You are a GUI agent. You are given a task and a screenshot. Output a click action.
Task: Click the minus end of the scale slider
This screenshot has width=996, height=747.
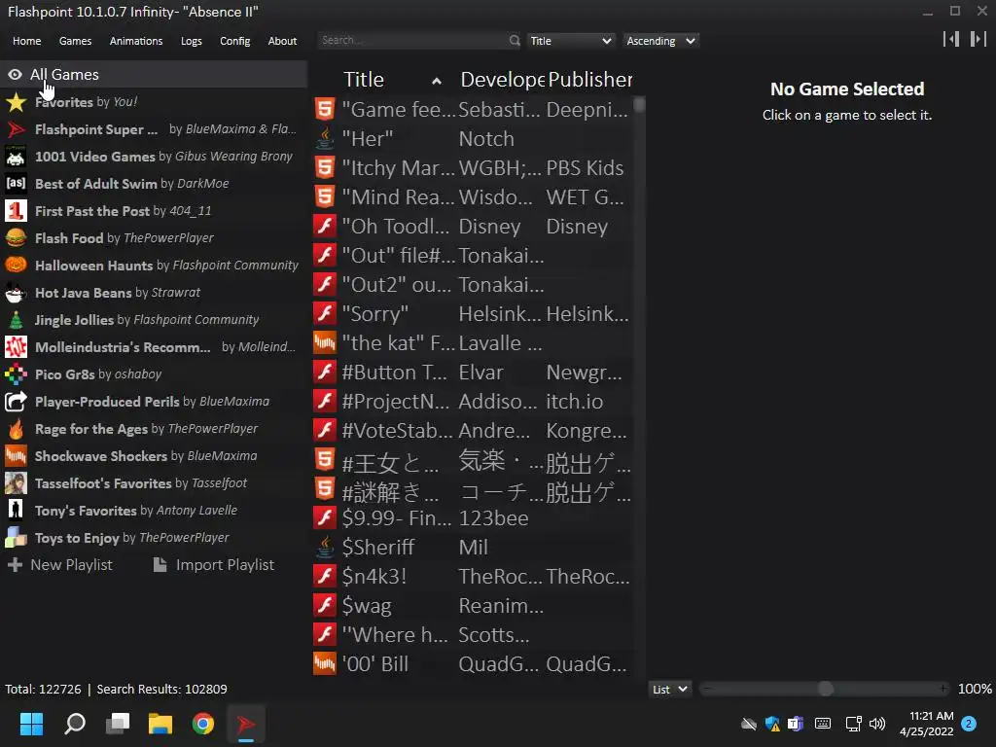pos(707,689)
